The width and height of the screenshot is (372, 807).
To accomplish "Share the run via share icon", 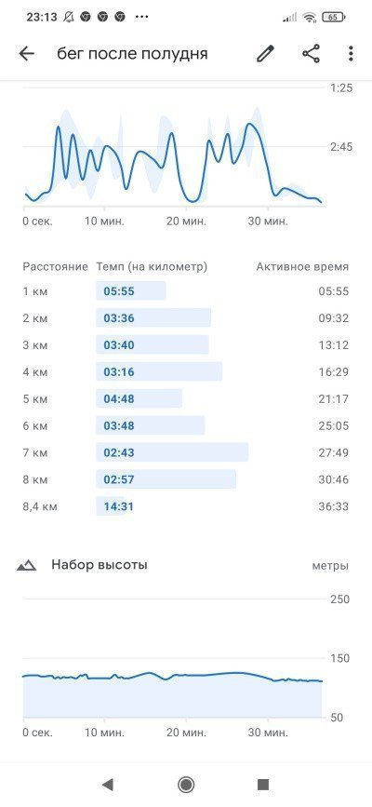I will pos(311,54).
